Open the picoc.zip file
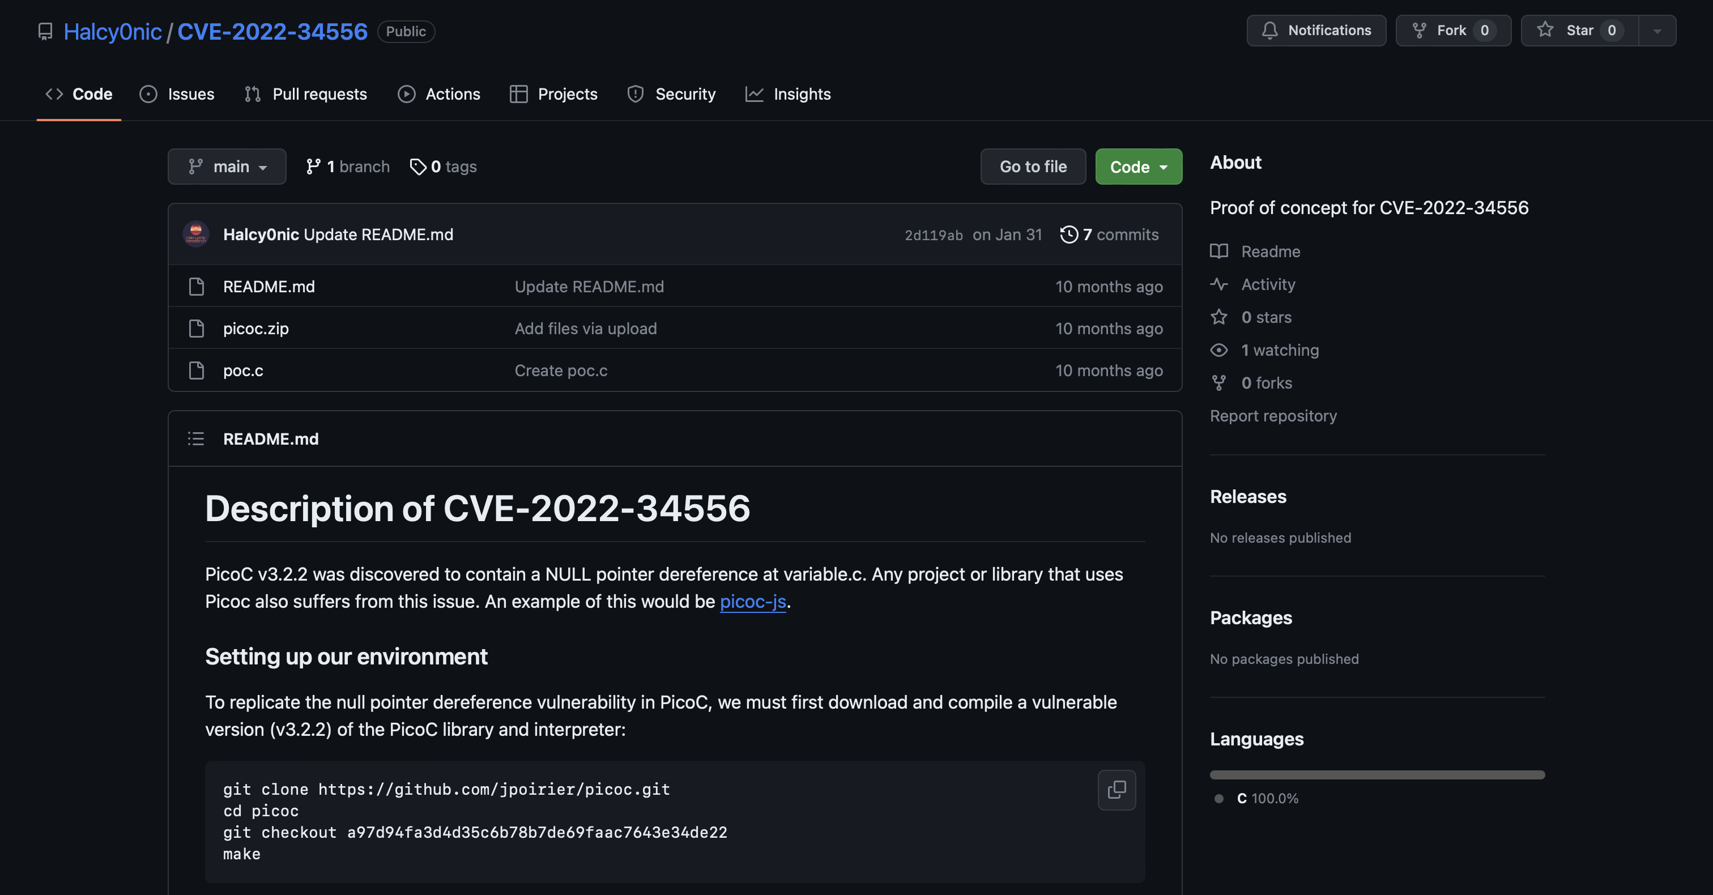The image size is (1713, 895). pos(256,329)
